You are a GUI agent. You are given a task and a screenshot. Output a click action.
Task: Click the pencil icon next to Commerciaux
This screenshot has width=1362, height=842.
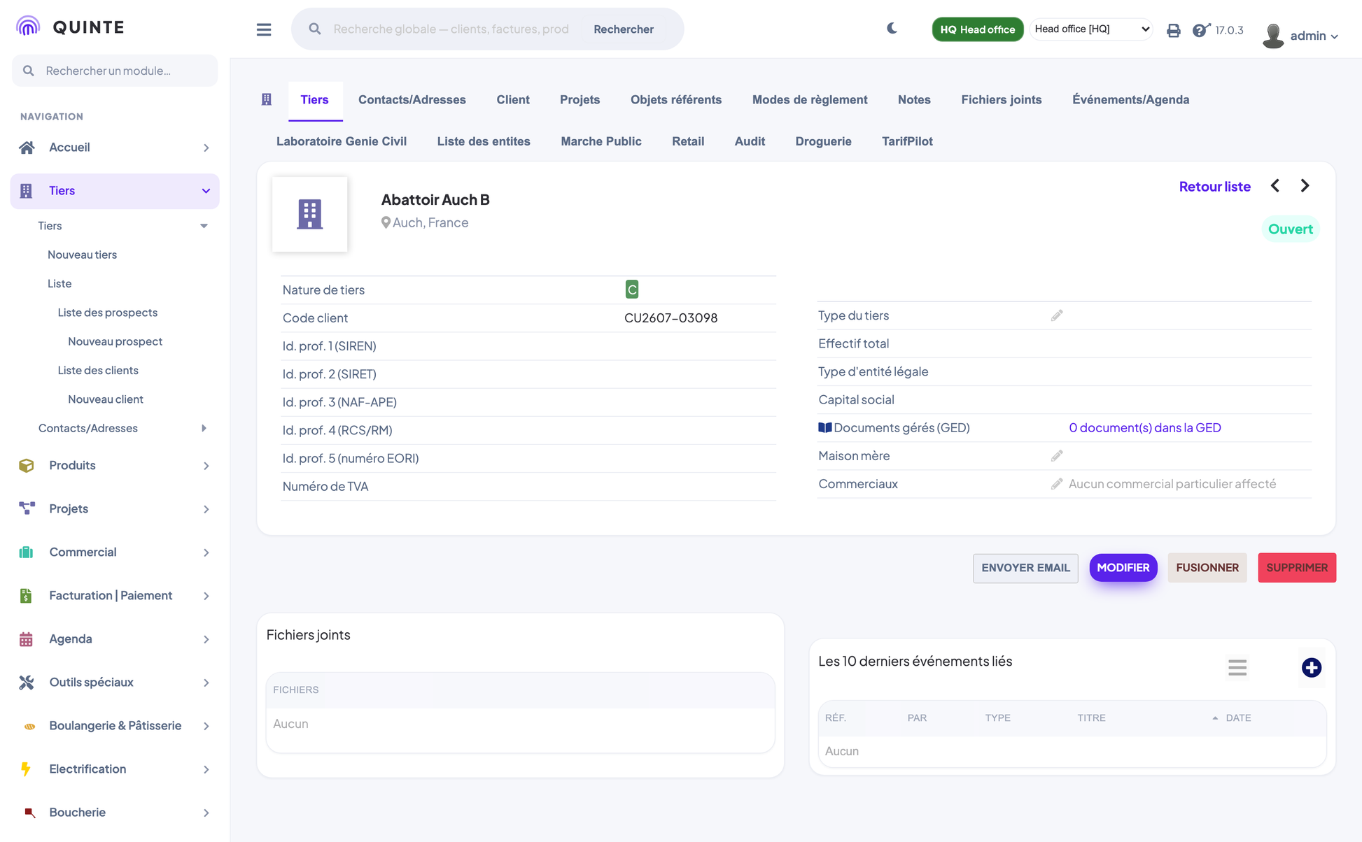pyautogui.click(x=1057, y=483)
